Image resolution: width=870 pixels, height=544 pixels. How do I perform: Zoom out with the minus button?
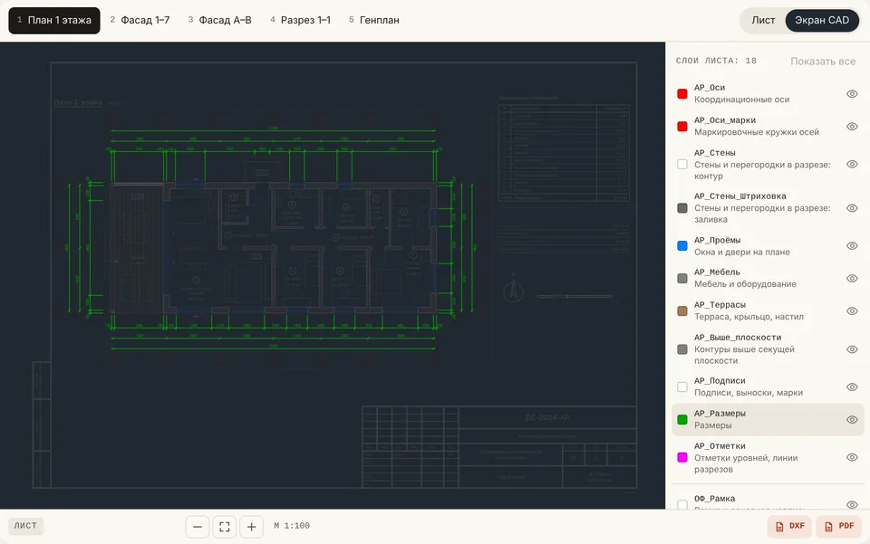pos(198,526)
